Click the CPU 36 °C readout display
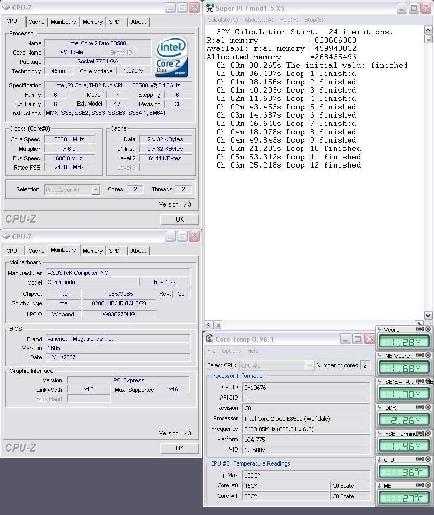Screen dimensions: 434x515 pyautogui.click(x=404, y=472)
